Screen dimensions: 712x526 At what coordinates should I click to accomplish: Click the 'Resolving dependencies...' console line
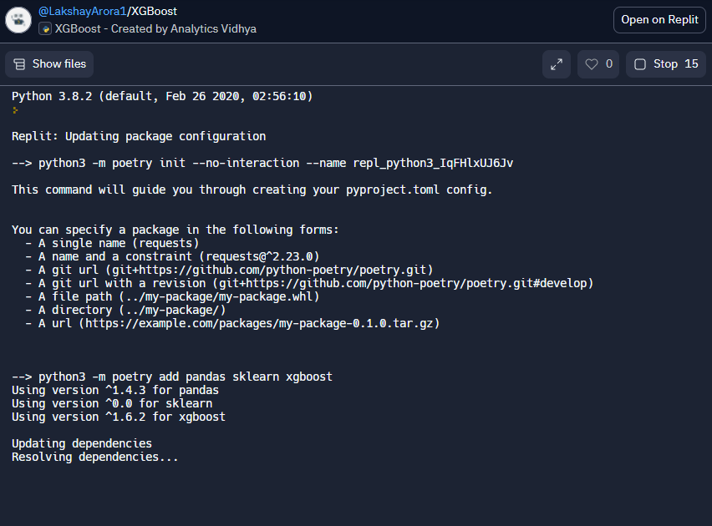(95, 457)
